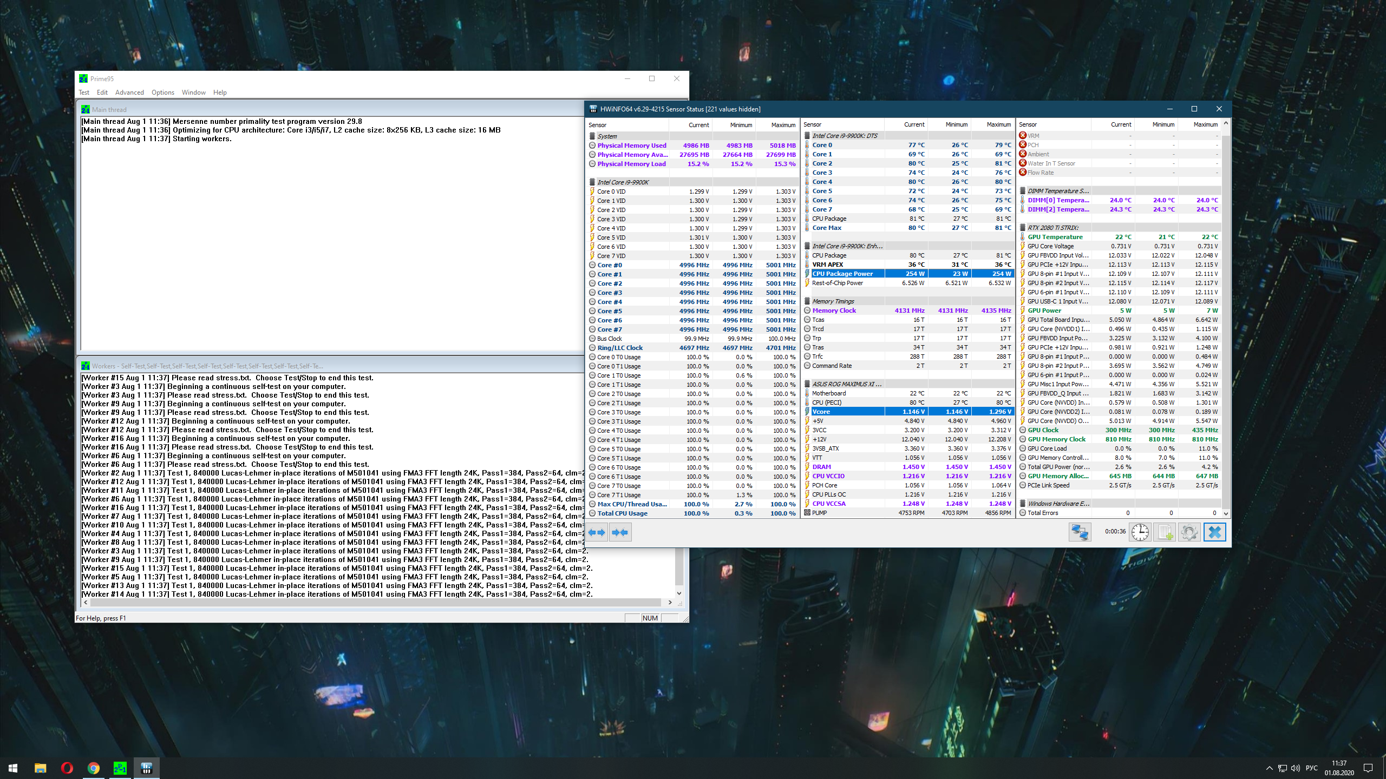Click right arrow of Workers horizontal scrollbar

click(670, 602)
